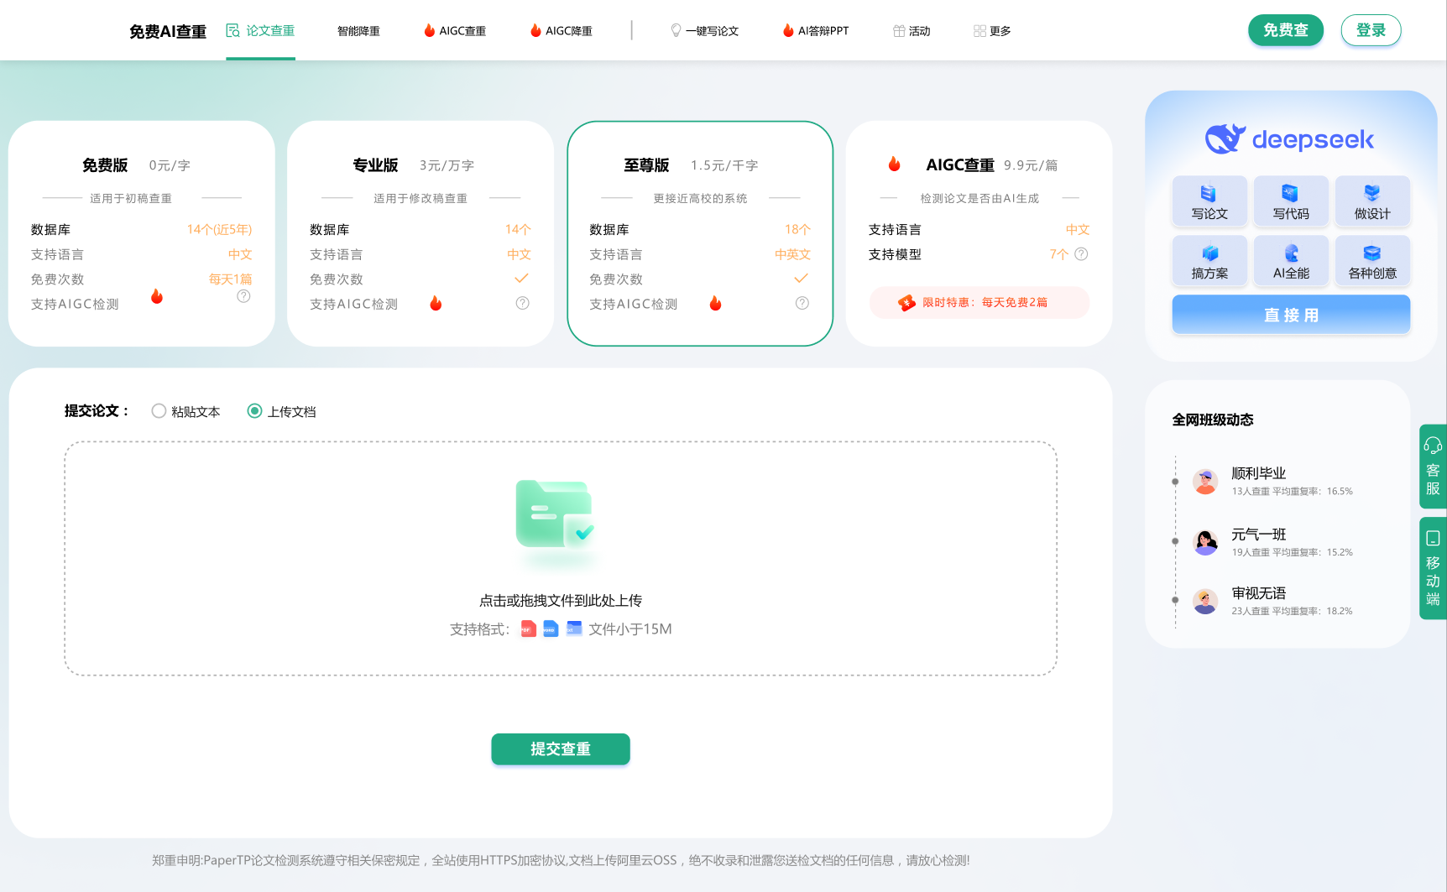1447x892 pixels.
Task: Open the AI全能 tool icon
Action: tap(1290, 261)
